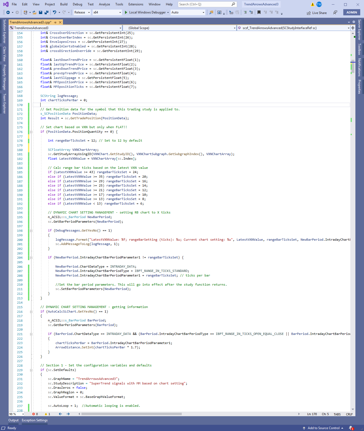
Task: Click the horizontal scrollbar thumb in the editor
Action: pos(131,414)
